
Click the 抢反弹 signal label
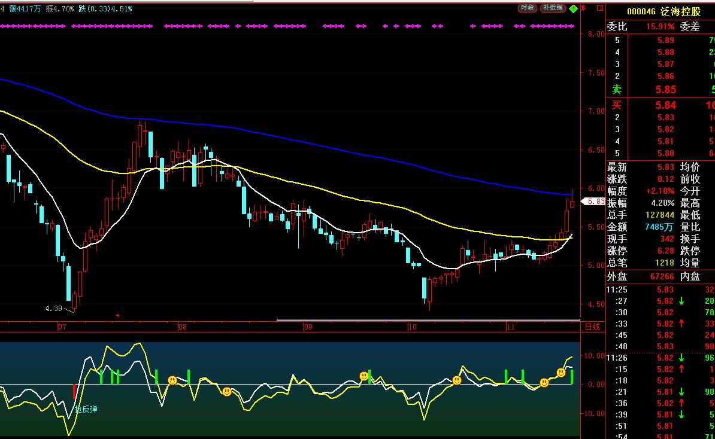tap(86, 409)
